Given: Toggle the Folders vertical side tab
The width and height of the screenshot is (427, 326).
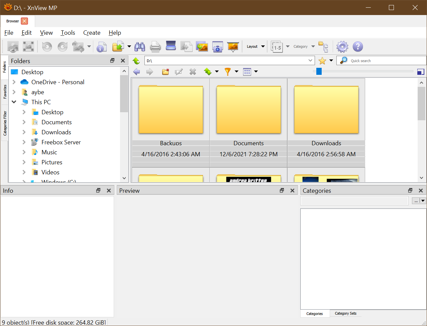Looking at the screenshot, I should (5, 67).
